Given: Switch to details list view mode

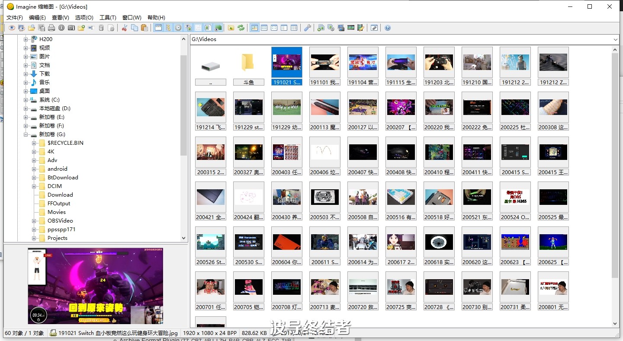Looking at the screenshot, I should pos(294,28).
